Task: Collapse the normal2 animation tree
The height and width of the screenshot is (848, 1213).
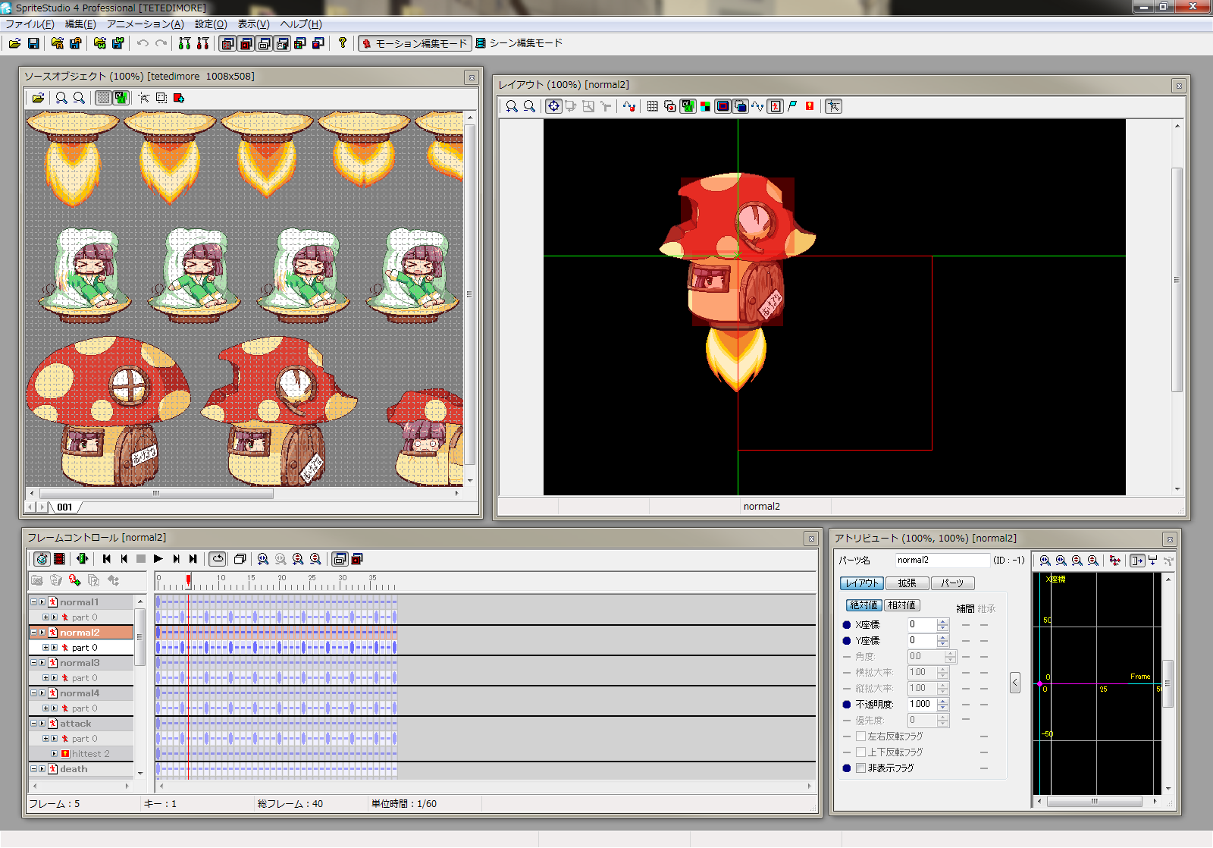Action: (x=33, y=633)
